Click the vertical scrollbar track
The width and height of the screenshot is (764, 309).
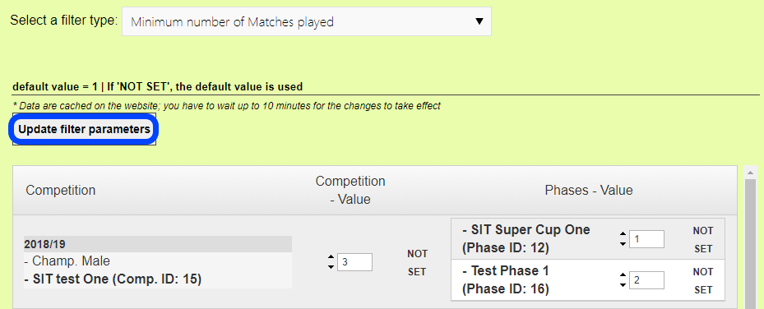(751, 243)
